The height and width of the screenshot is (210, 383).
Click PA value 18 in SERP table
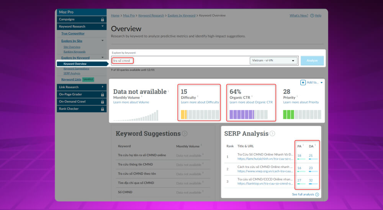299,156
